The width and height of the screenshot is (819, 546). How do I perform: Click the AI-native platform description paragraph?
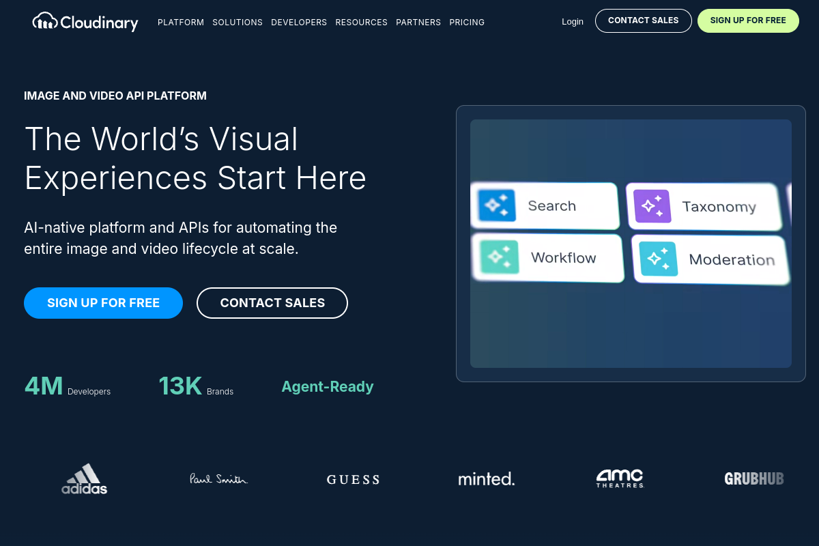click(x=181, y=238)
